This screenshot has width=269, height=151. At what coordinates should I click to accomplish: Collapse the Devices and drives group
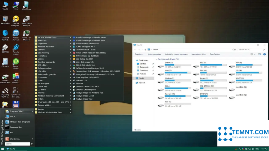click(157, 59)
